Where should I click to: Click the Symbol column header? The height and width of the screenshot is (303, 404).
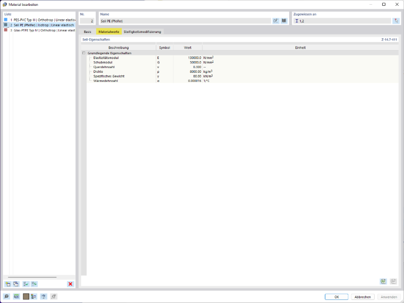coord(164,48)
